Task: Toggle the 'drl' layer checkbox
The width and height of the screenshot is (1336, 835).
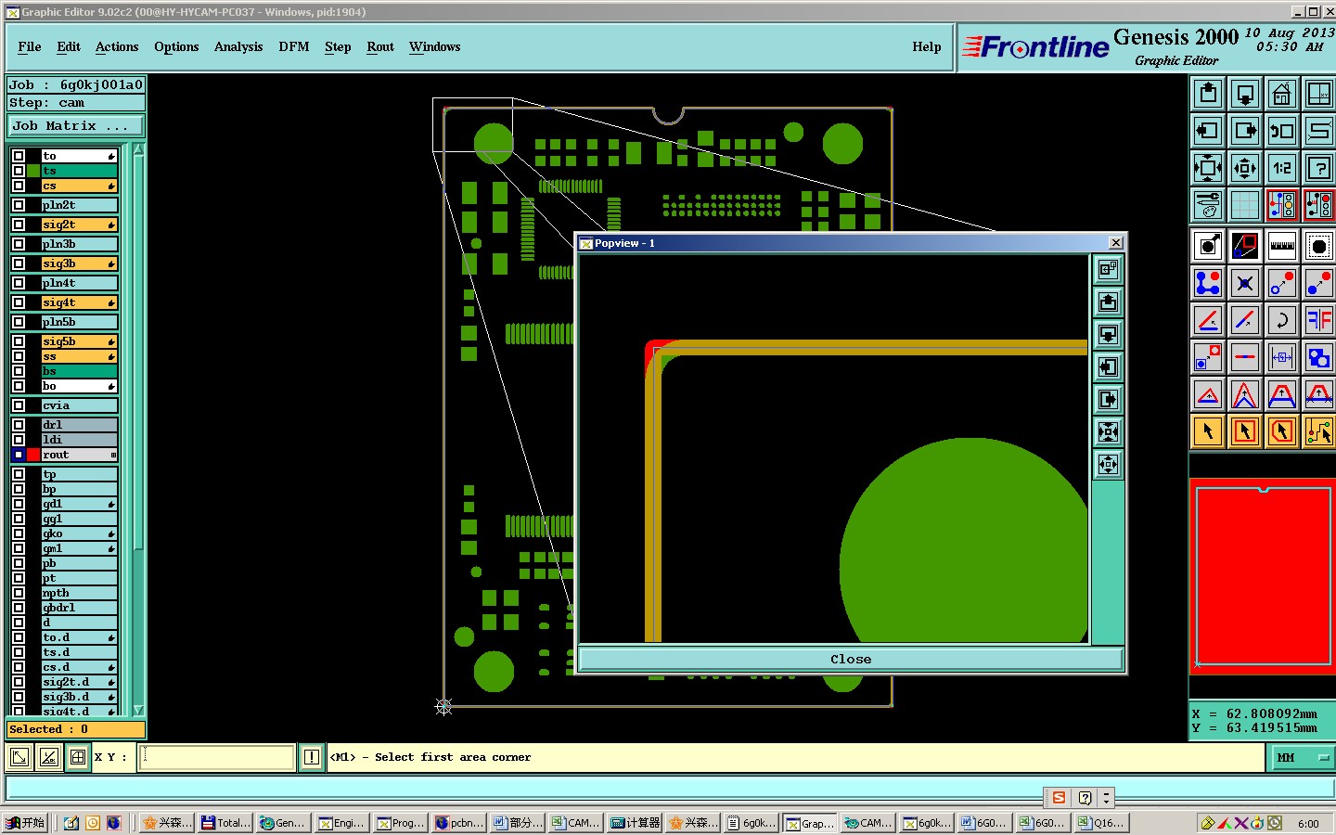Action: [x=19, y=425]
